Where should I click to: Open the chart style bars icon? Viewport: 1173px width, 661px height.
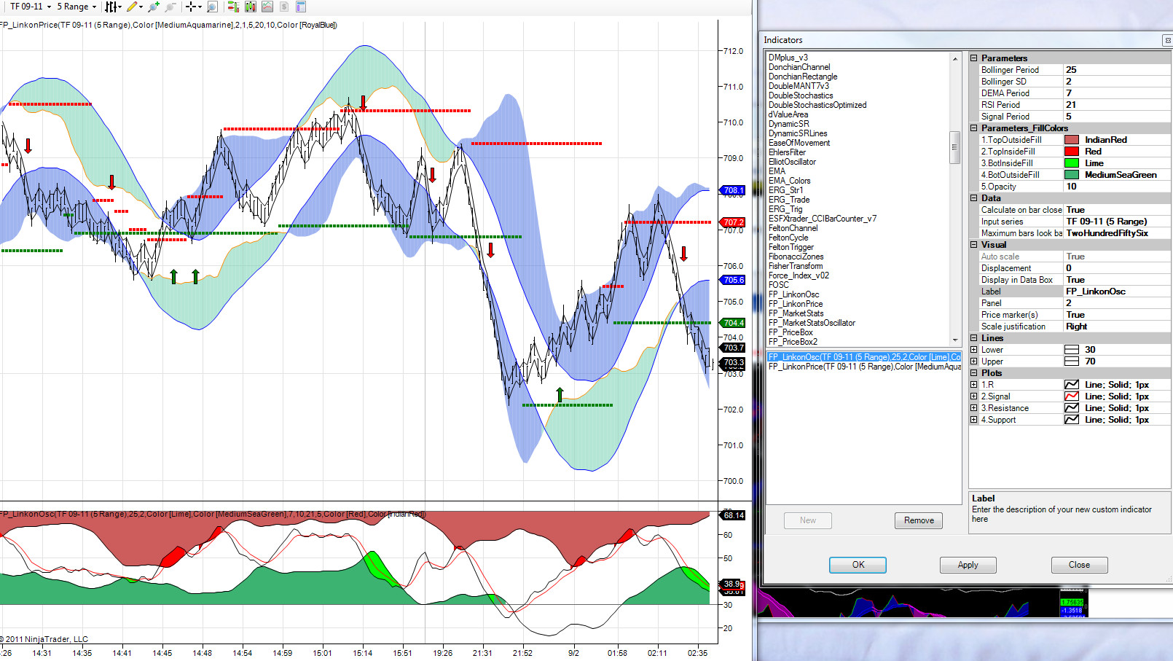coord(111,7)
